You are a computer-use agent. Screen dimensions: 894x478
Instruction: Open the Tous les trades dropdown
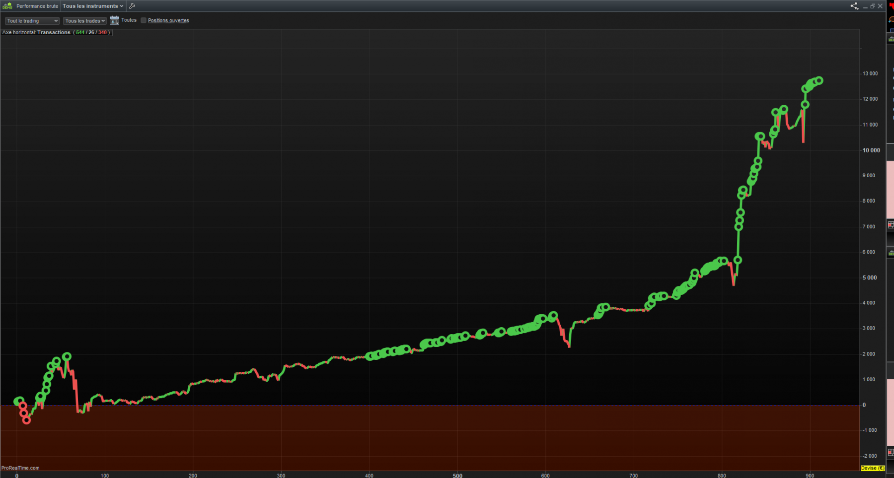pyautogui.click(x=85, y=21)
